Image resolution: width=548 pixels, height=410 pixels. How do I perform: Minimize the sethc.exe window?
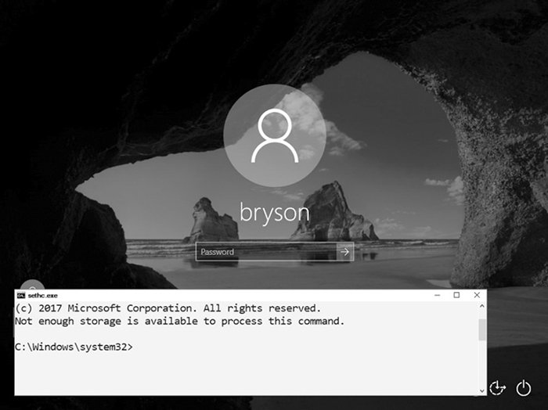433,296
